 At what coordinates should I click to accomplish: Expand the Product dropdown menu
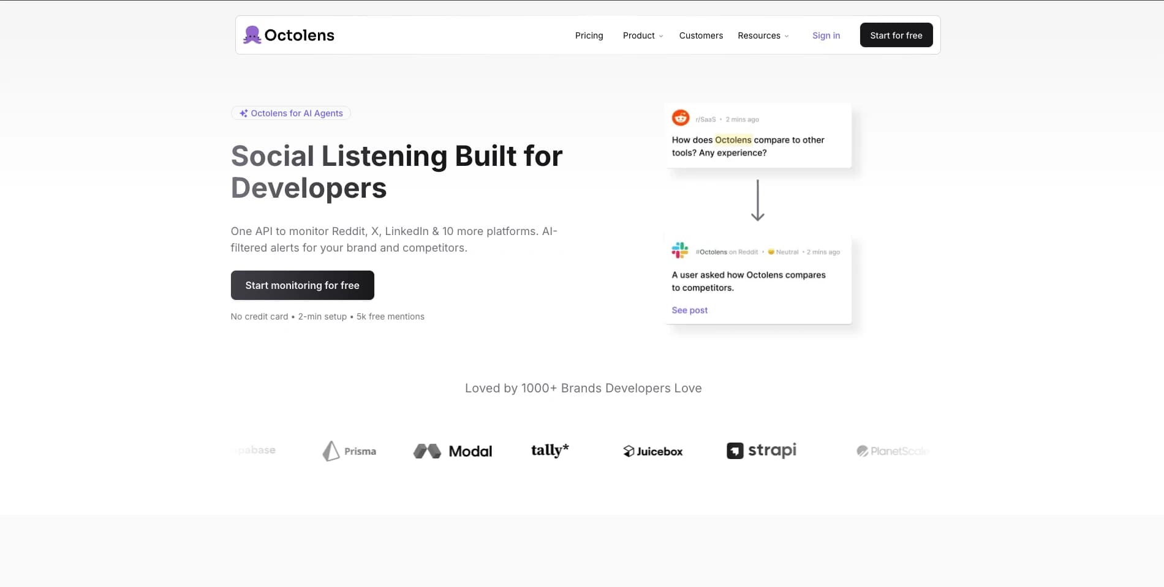tap(643, 36)
